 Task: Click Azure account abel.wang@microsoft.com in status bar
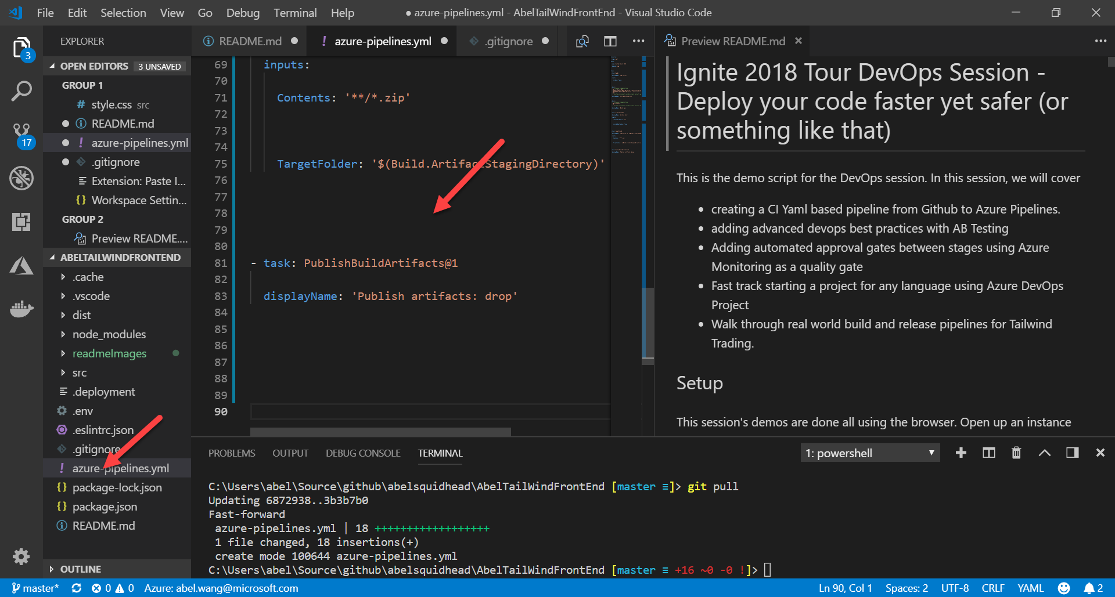click(221, 588)
